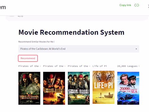149x112 pixels.
Task: Click second Pirates of the title caption
Action: [53, 66]
